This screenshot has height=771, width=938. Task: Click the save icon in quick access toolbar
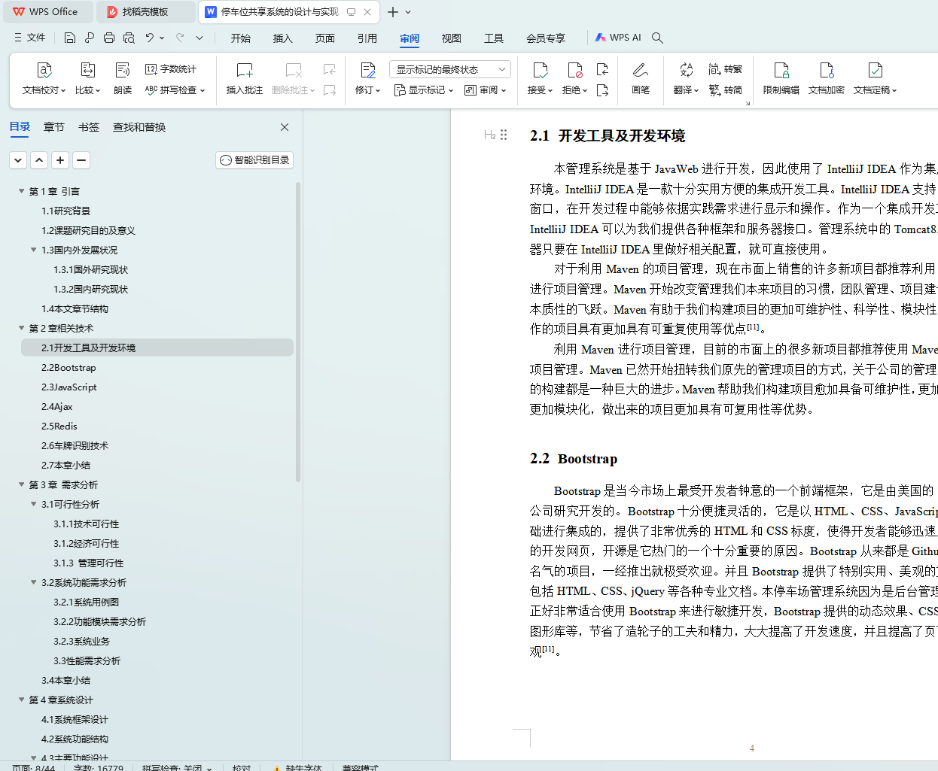[x=70, y=38]
